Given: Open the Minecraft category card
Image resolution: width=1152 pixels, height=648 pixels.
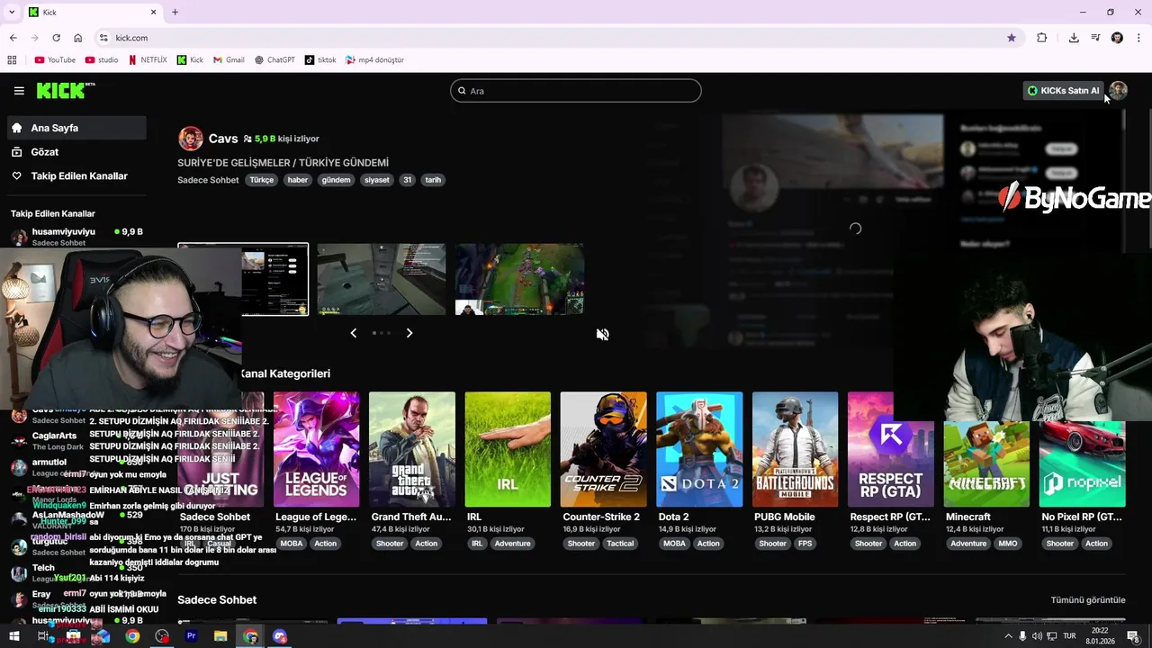Looking at the screenshot, I should 986,463.
